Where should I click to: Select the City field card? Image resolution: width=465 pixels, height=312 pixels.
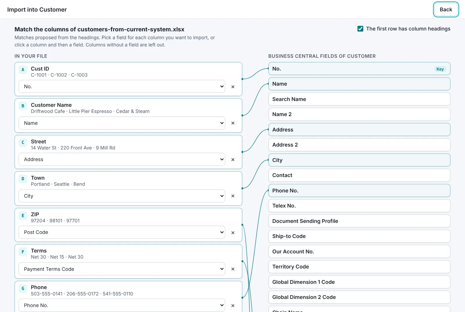359,160
